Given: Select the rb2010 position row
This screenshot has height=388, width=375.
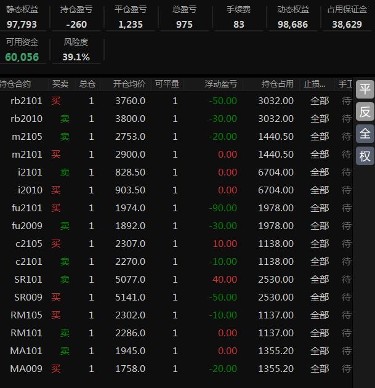Looking at the screenshot, I should pos(176,119).
